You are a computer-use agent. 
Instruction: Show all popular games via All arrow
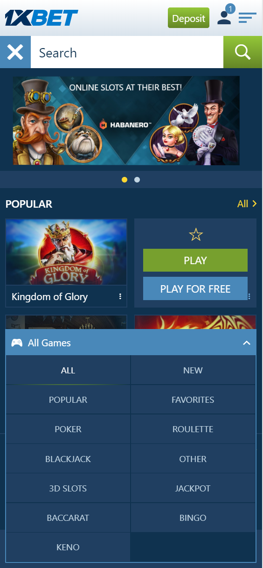[247, 203]
